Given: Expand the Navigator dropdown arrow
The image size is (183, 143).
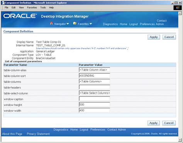Looking at the screenshot, I should click(68, 24).
